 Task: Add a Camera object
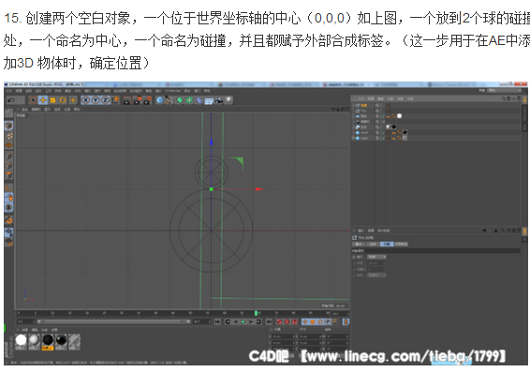pyautogui.click(x=219, y=100)
